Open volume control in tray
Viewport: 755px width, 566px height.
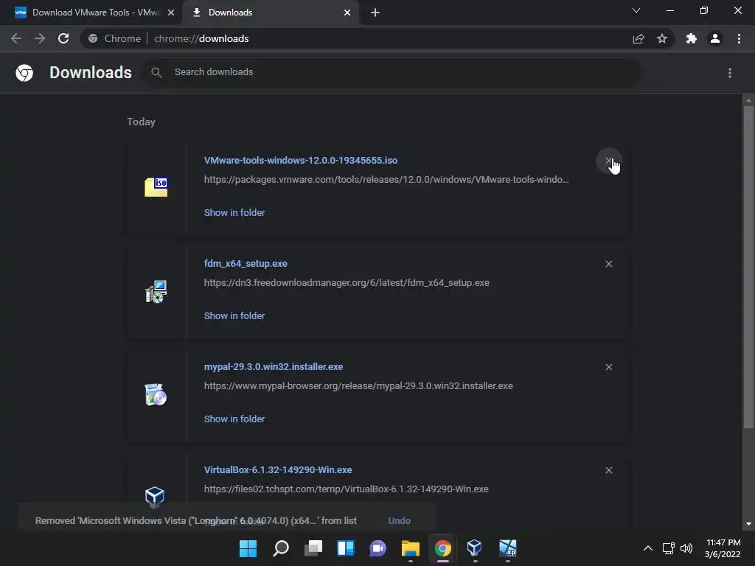point(686,548)
